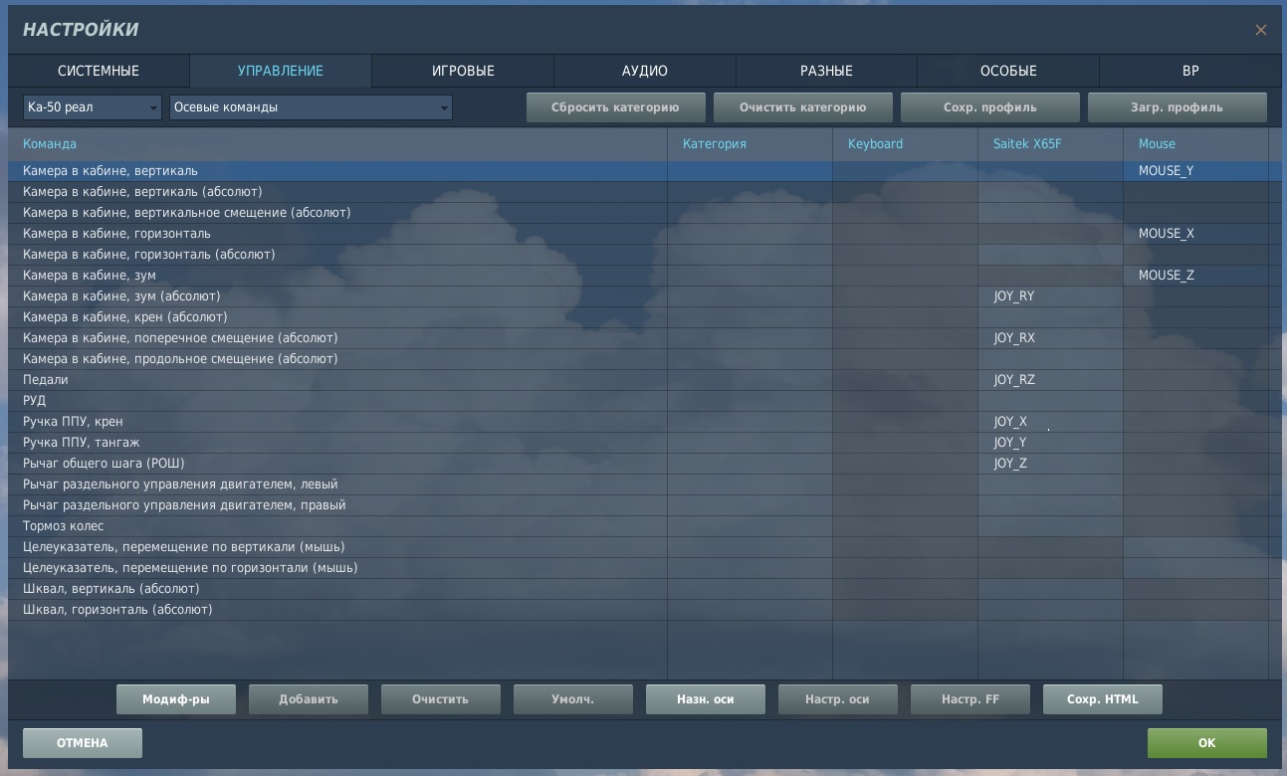Click the Команда column header
Image resolution: width=1287 pixels, height=776 pixels.
tap(338, 144)
